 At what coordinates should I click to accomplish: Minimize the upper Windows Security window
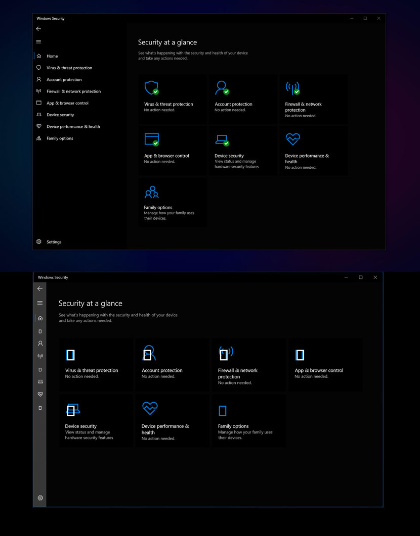352,18
